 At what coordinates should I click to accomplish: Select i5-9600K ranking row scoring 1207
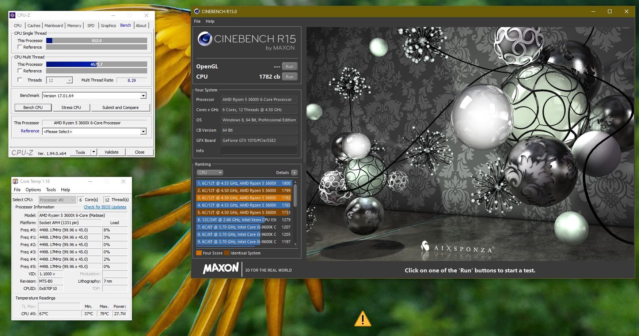click(x=244, y=227)
